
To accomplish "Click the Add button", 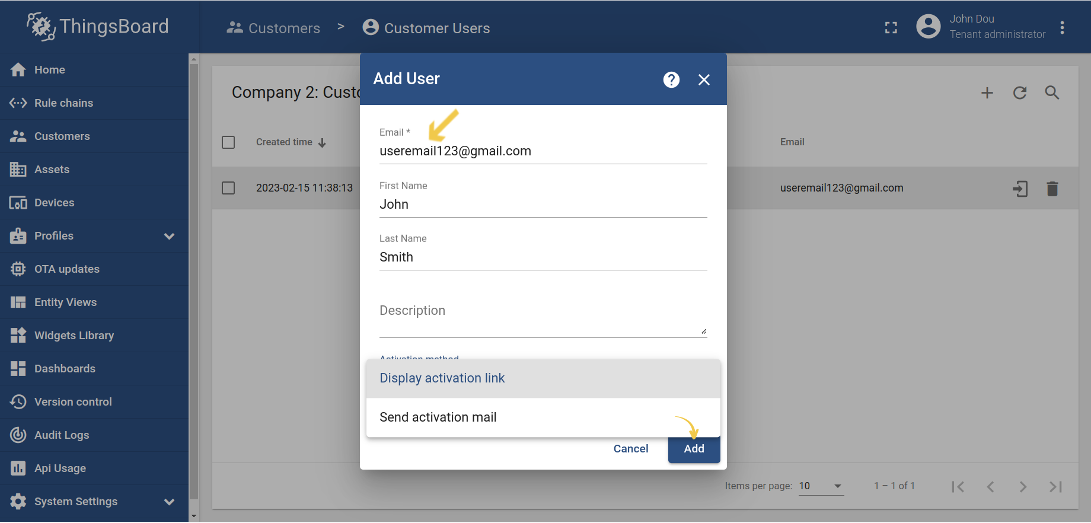I will coord(694,449).
